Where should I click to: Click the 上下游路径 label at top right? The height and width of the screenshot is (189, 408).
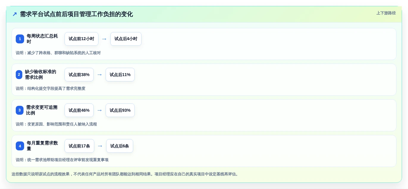point(386,13)
